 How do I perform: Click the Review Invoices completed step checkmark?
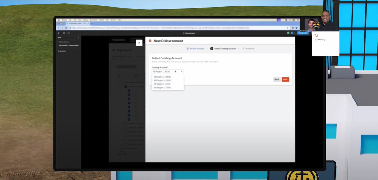point(188,49)
